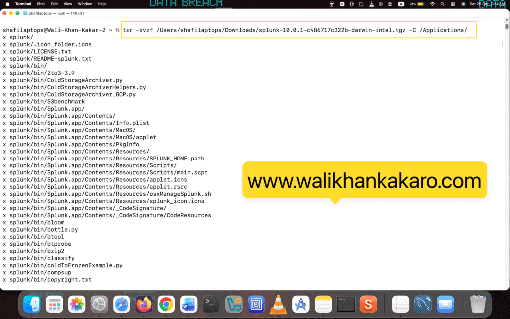Viewport: 510px width, 319px height.
Task: Launch Microsoft Word from the dock
Action: (x=189, y=304)
